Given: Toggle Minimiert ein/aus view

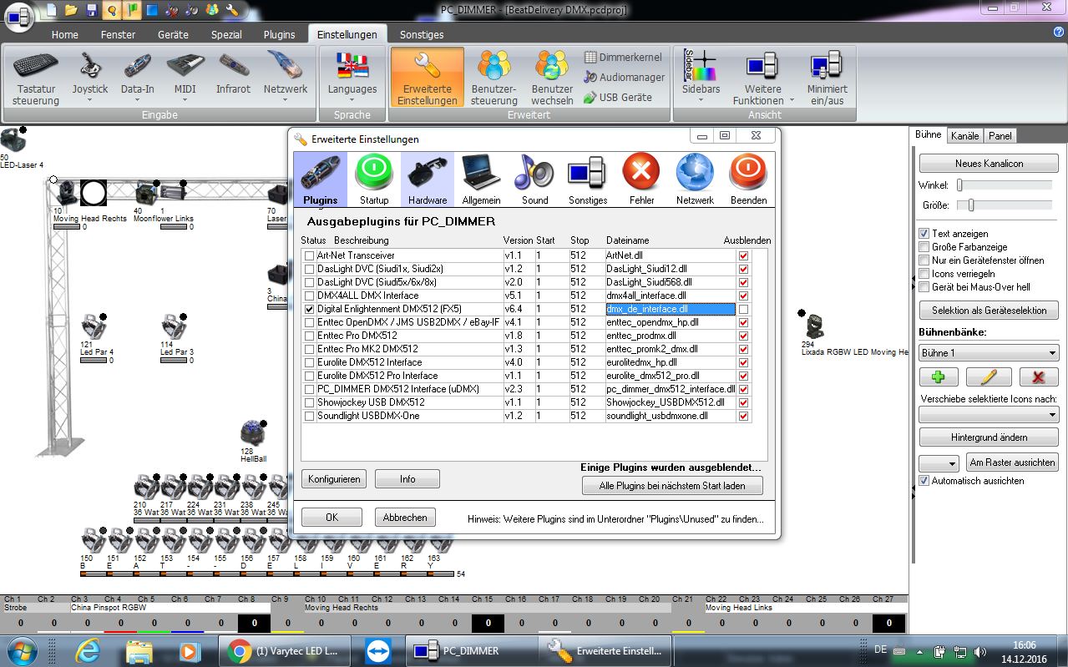Looking at the screenshot, I should pyautogui.click(x=827, y=78).
